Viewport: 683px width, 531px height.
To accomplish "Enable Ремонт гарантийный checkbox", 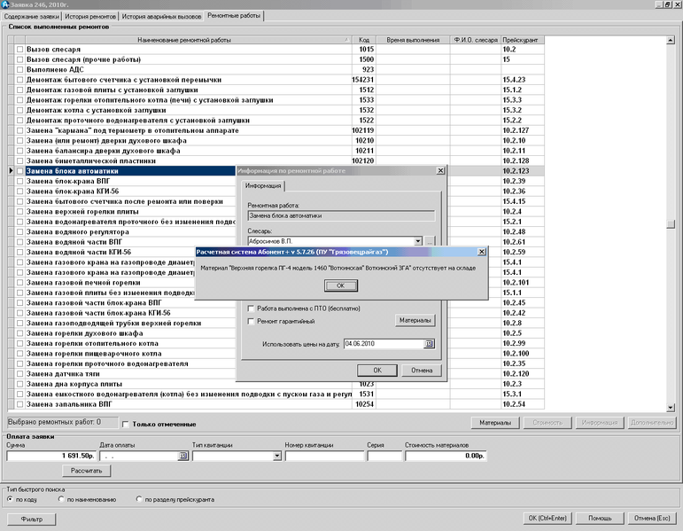I will (251, 321).
